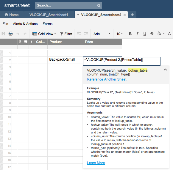Viewport: 173px width, 170px height.
Task: Add a new sheet with plus icon
Action: [x=132, y=15]
